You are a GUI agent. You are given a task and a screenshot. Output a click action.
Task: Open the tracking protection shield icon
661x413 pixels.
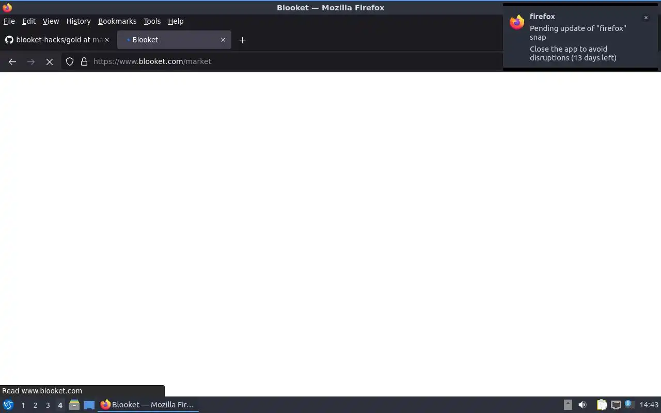tap(70, 61)
